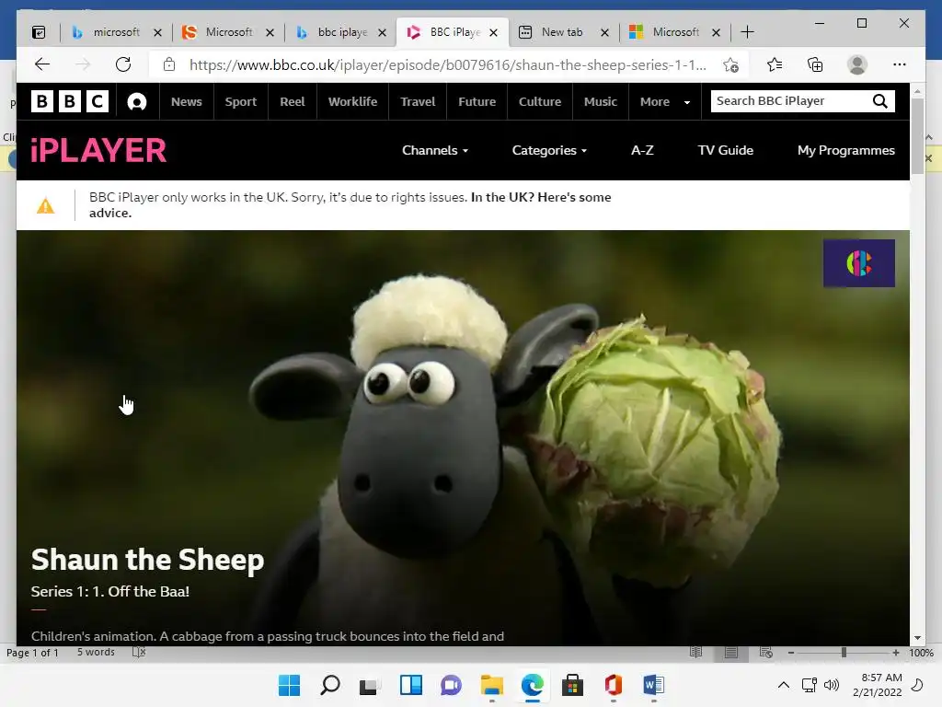Open the CBBC channel logo

858,263
